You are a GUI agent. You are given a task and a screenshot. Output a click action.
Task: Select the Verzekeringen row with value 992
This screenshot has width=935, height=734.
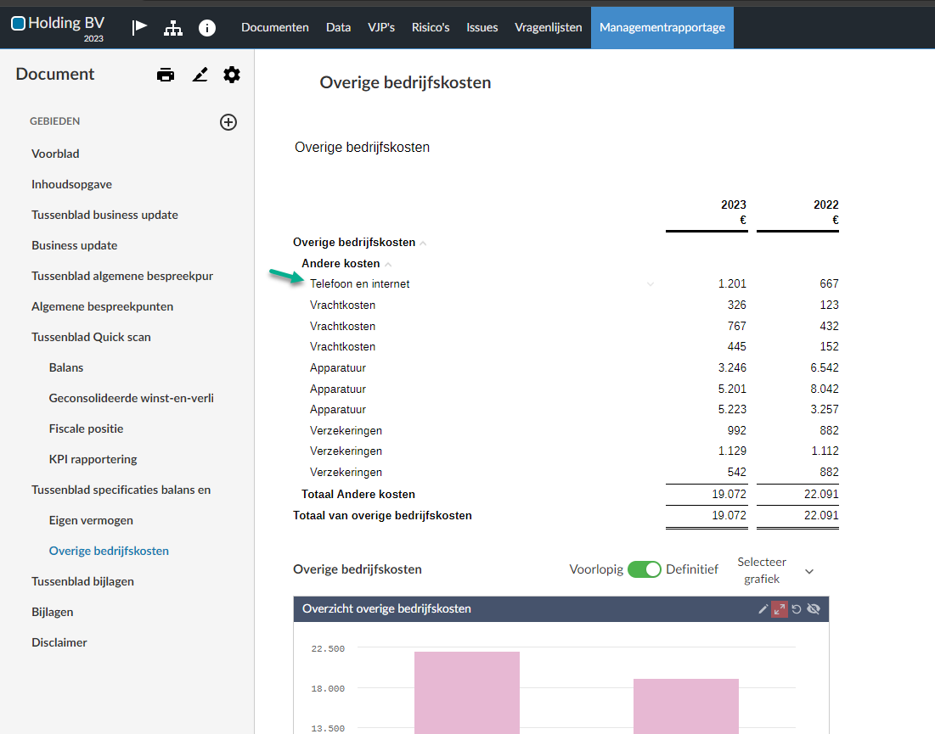[566, 430]
